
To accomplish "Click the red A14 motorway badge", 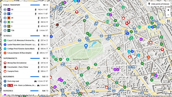I will tap(10, 85).
